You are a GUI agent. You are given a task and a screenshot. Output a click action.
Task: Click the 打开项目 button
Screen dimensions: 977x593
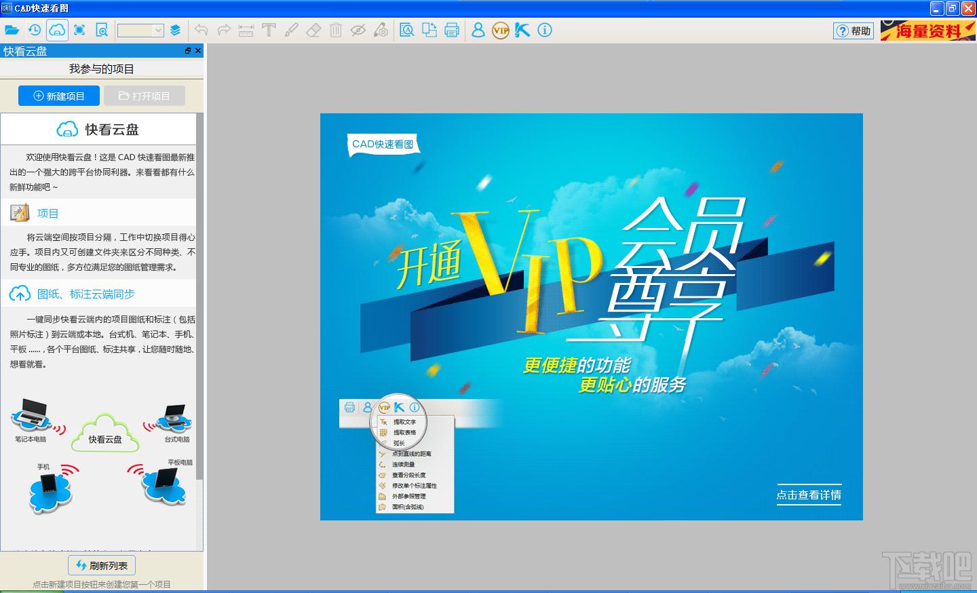[x=145, y=96]
